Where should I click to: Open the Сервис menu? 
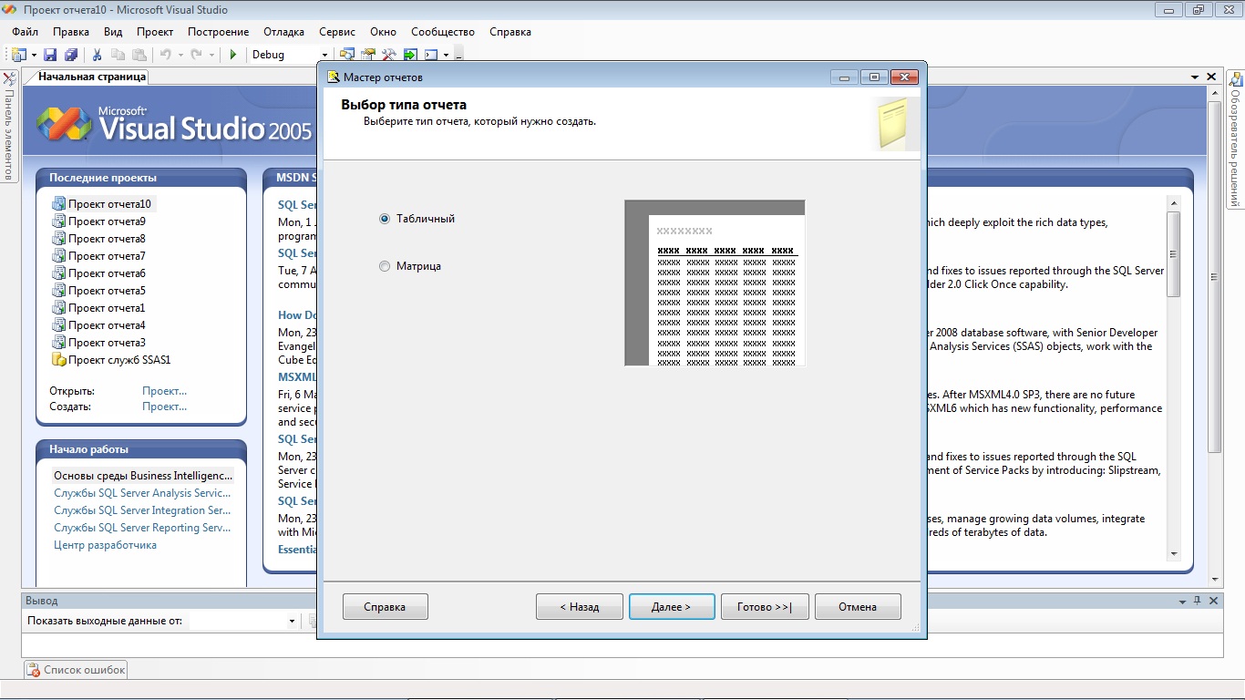point(337,32)
